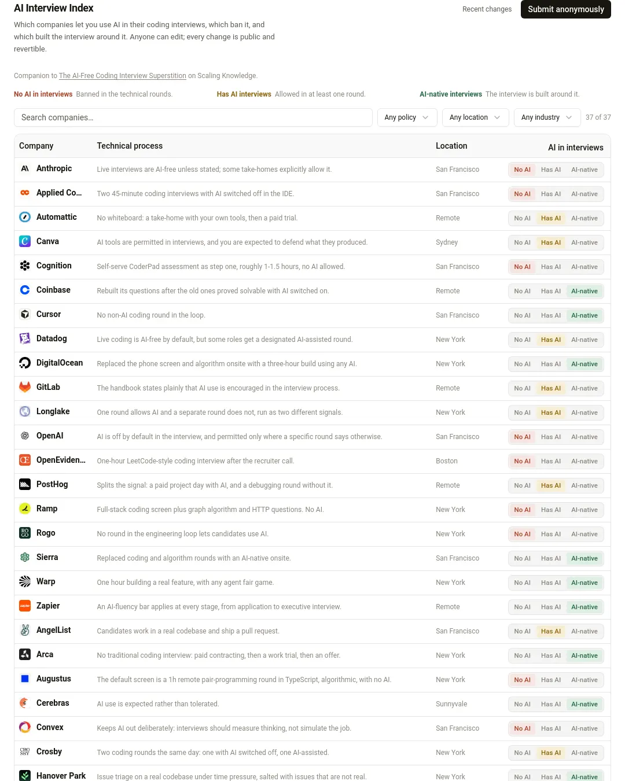
Task: Focus the Search companies input field
Action: click(x=193, y=117)
